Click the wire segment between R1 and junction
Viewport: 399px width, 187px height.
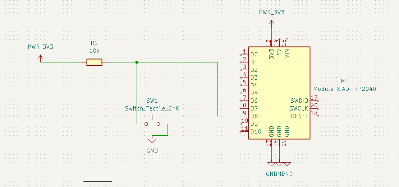tap(123, 62)
